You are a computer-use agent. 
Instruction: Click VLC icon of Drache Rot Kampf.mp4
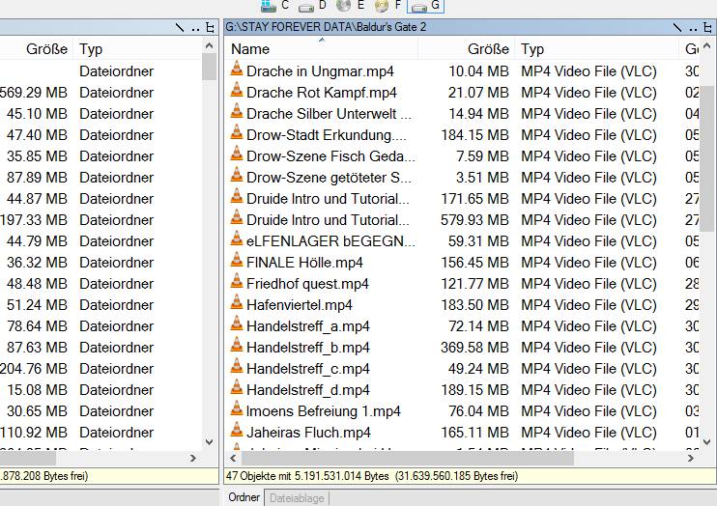point(237,90)
